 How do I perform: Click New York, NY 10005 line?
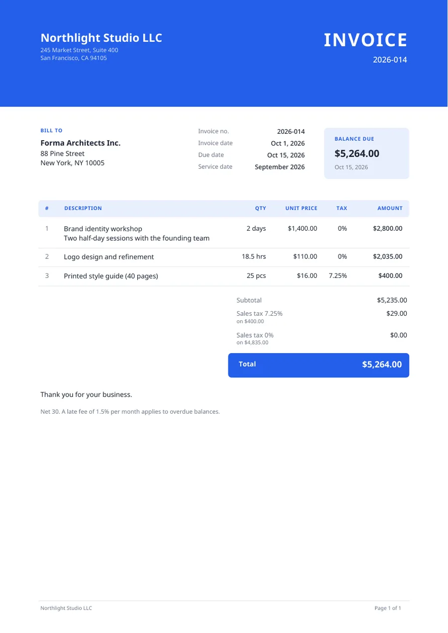point(72,163)
